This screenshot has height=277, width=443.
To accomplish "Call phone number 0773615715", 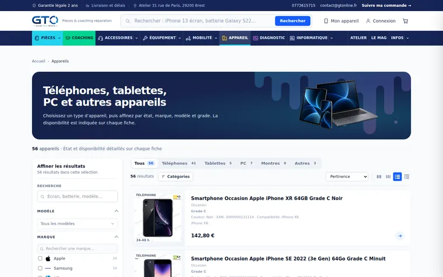I will [x=304, y=5].
